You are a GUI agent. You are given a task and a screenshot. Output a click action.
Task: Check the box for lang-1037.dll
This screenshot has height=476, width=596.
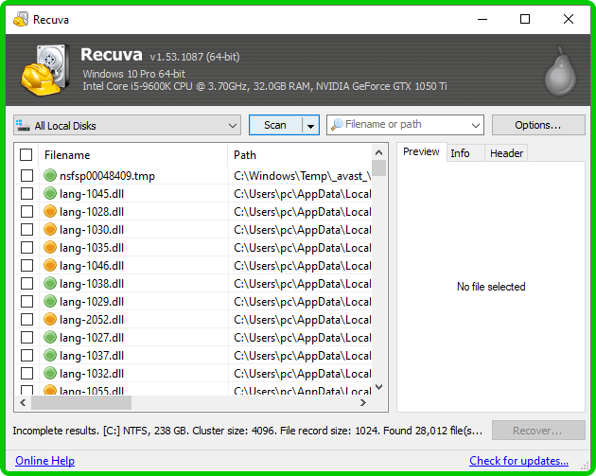(26, 355)
